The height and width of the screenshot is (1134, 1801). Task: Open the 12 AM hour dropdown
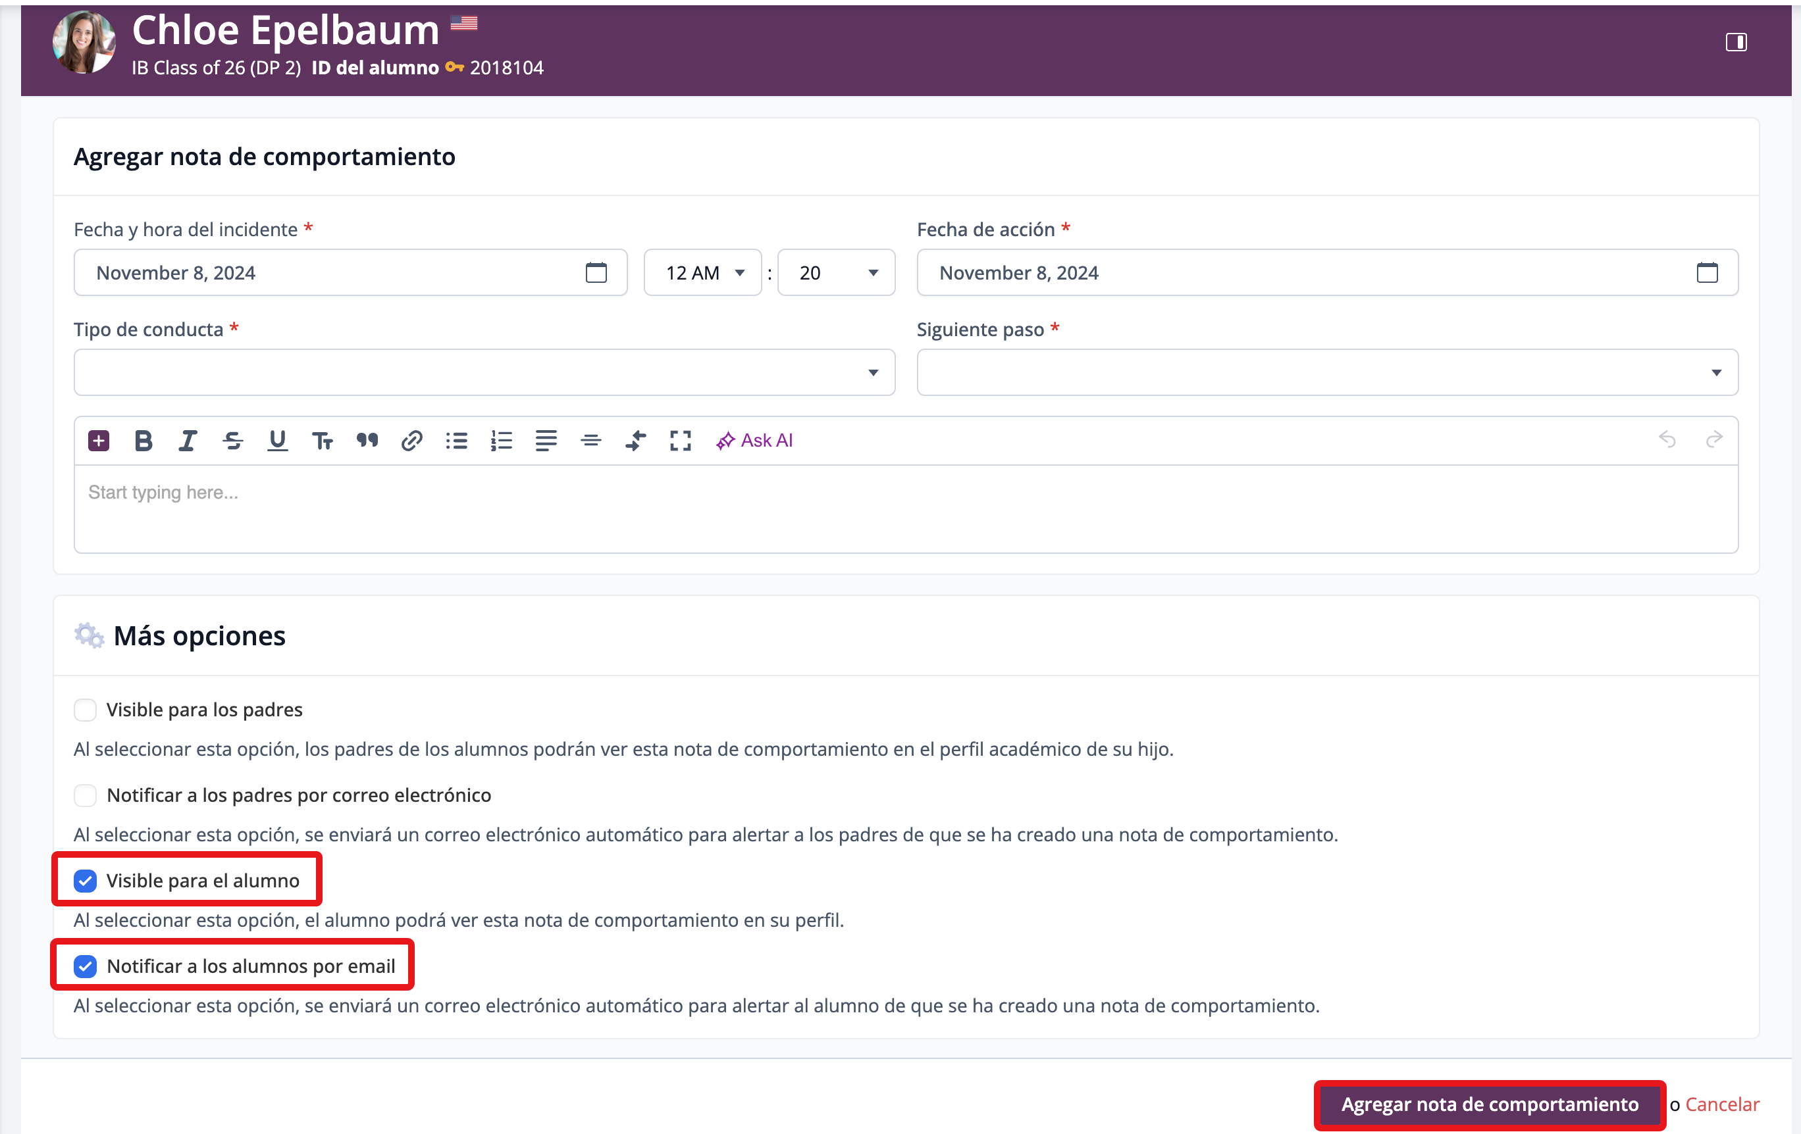702,273
